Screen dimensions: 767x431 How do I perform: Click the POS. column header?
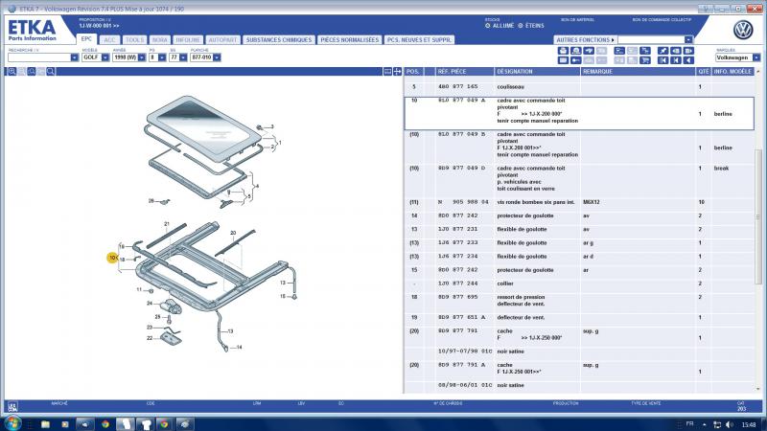pyautogui.click(x=413, y=71)
